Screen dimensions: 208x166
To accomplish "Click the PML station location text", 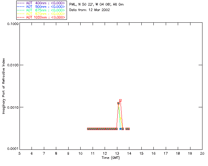I will (97, 4).
